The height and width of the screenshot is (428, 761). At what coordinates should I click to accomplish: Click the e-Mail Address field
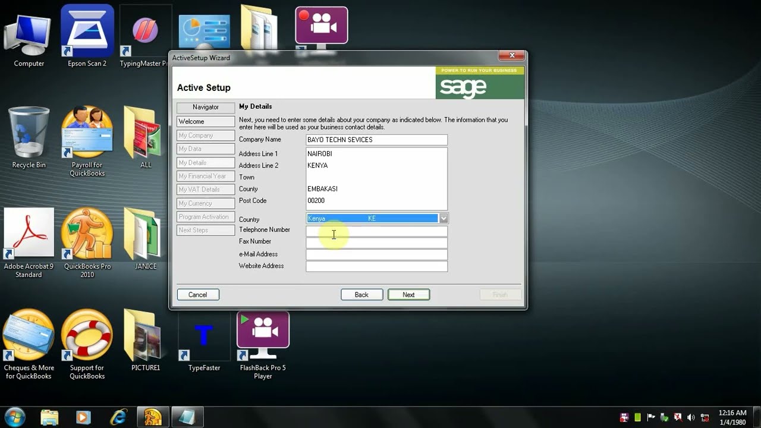tap(376, 254)
